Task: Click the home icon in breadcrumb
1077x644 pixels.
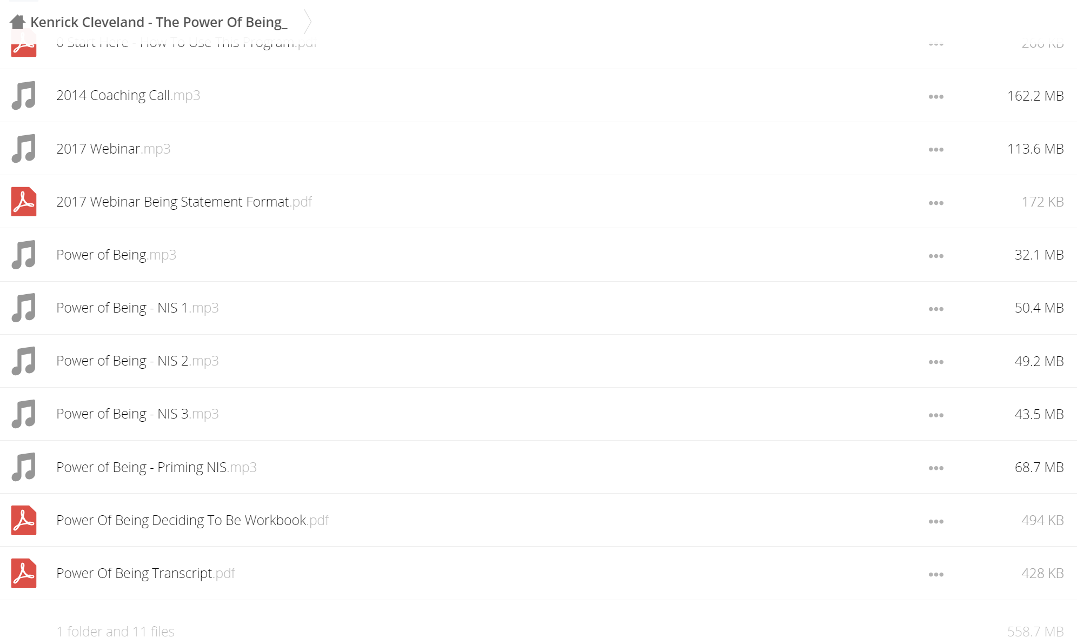Action: point(17,22)
